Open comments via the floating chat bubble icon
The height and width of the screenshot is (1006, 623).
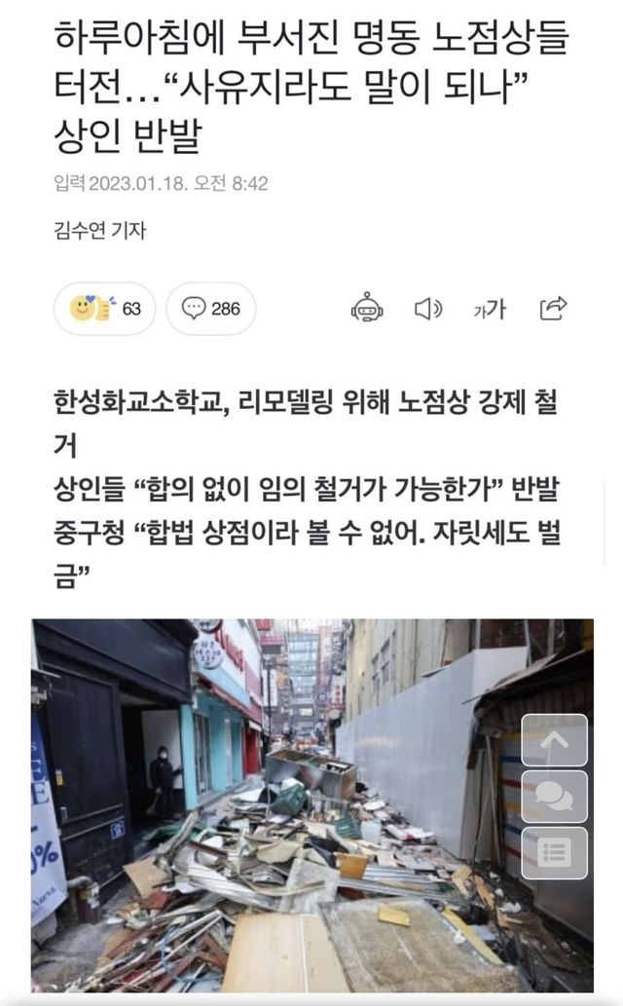[x=554, y=797]
